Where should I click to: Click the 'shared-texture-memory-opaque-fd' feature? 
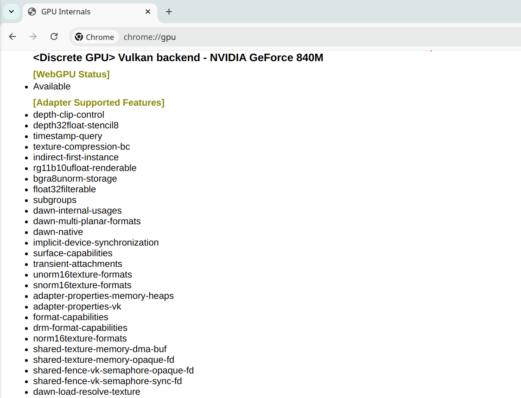(104, 359)
